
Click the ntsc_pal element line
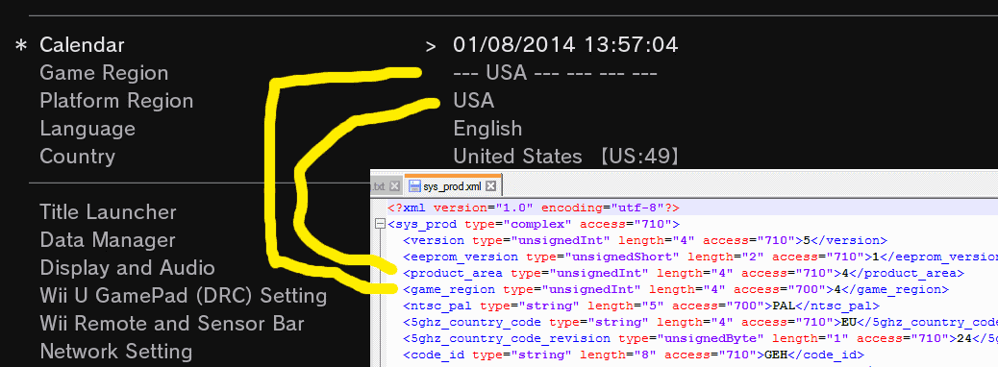641,306
